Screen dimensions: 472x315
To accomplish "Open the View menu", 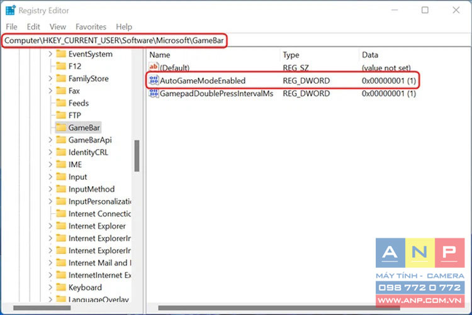I will [57, 27].
